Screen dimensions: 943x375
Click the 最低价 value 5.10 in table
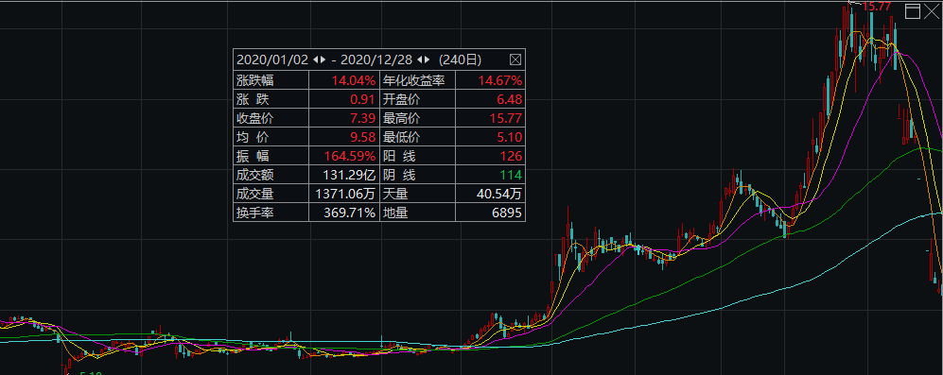pos(511,137)
